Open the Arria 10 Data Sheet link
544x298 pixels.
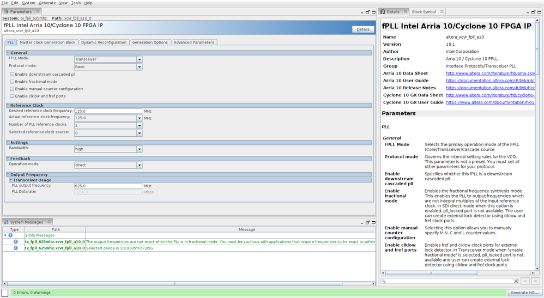point(490,73)
